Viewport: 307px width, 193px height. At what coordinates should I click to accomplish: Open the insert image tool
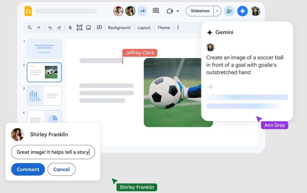click(89, 28)
